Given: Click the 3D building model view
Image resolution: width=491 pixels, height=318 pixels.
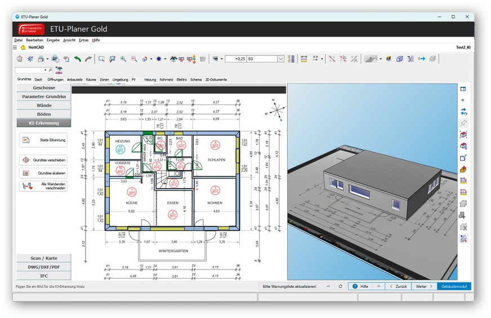Looking at the screenshot, I should (372, 182).
